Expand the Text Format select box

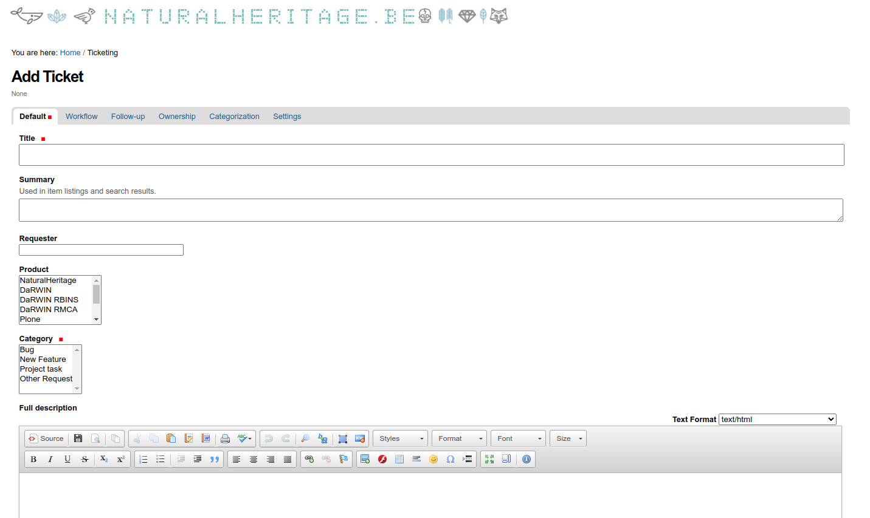pyautogui.click(x=777, y=420)
